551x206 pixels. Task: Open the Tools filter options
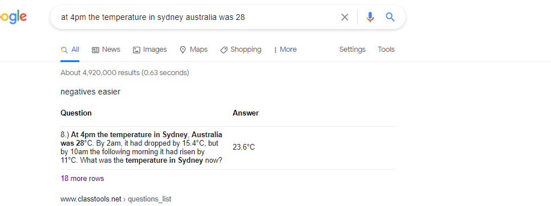tap(386, 50)
